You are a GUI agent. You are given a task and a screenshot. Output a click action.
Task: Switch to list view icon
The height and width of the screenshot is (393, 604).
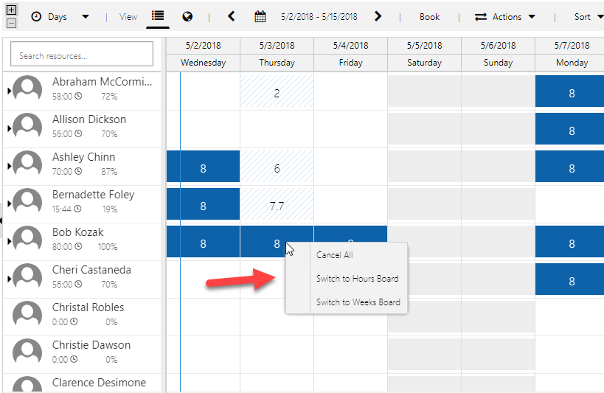pos(158,16)
